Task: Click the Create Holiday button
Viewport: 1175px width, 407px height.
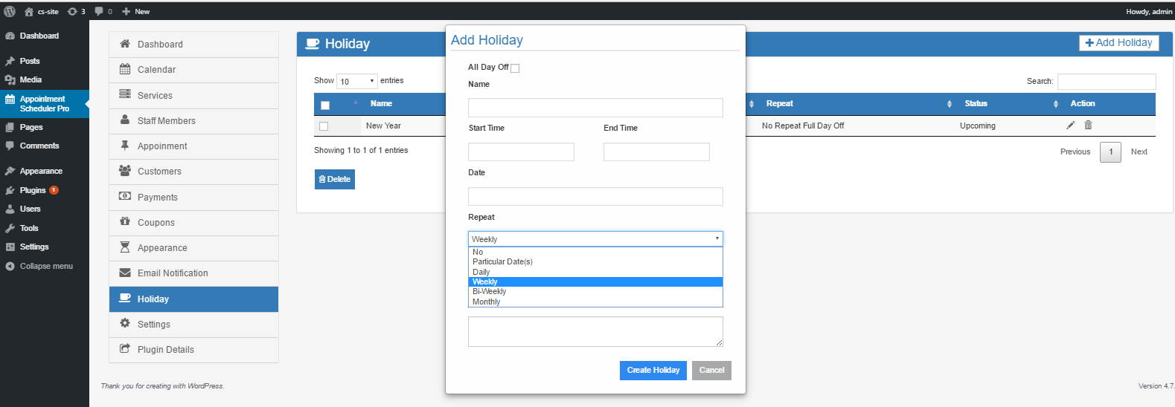Action: point(653,371)
